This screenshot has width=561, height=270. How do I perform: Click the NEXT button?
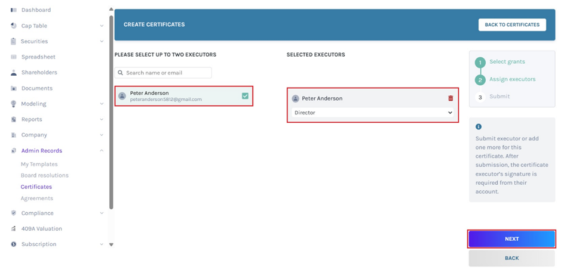click(511, 239)
